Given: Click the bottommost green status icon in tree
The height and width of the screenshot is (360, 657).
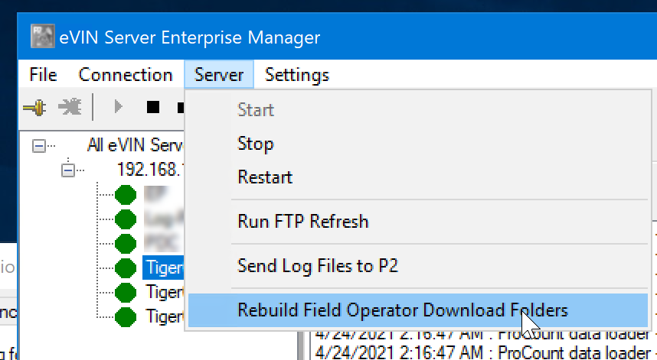Looking at the screenshot, I should pos(125,315).
